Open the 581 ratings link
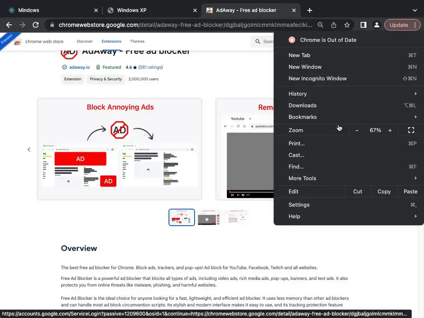 pos(151,67)
